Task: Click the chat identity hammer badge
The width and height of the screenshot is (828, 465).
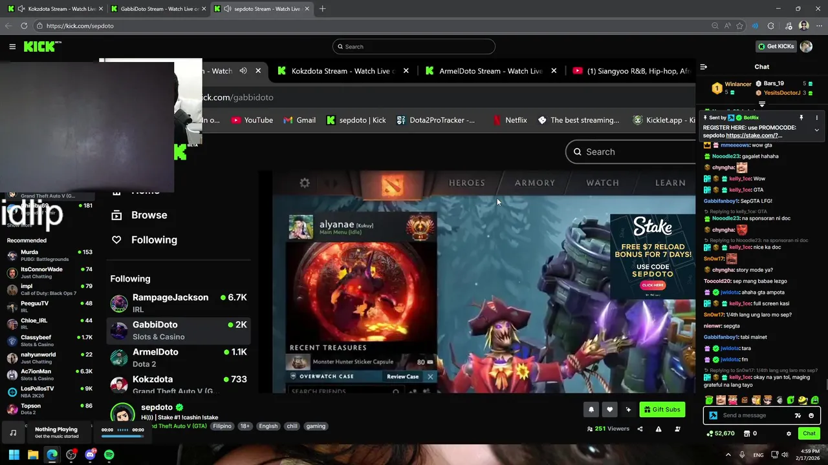Action: pyautogui.click(x=713, y=415)
